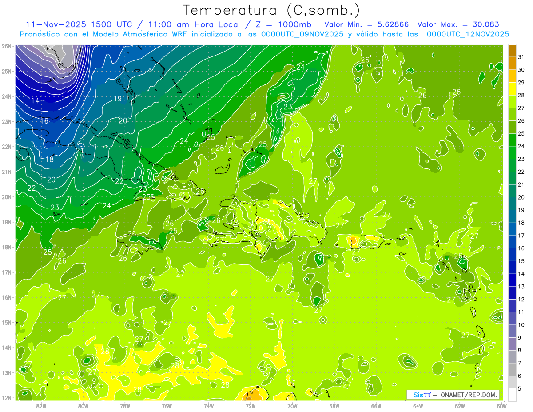Click the 62W longitude axis label

point(460,406)
